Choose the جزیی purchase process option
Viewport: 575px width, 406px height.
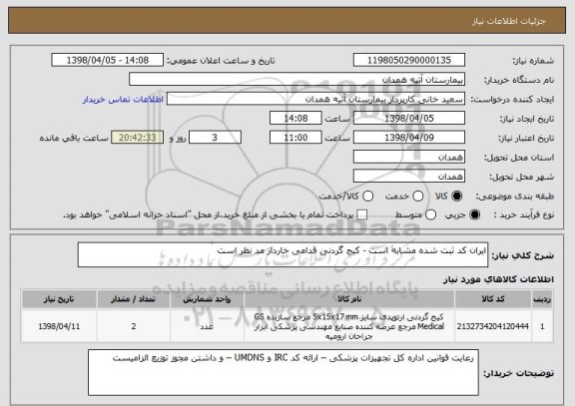pos(474,215)
